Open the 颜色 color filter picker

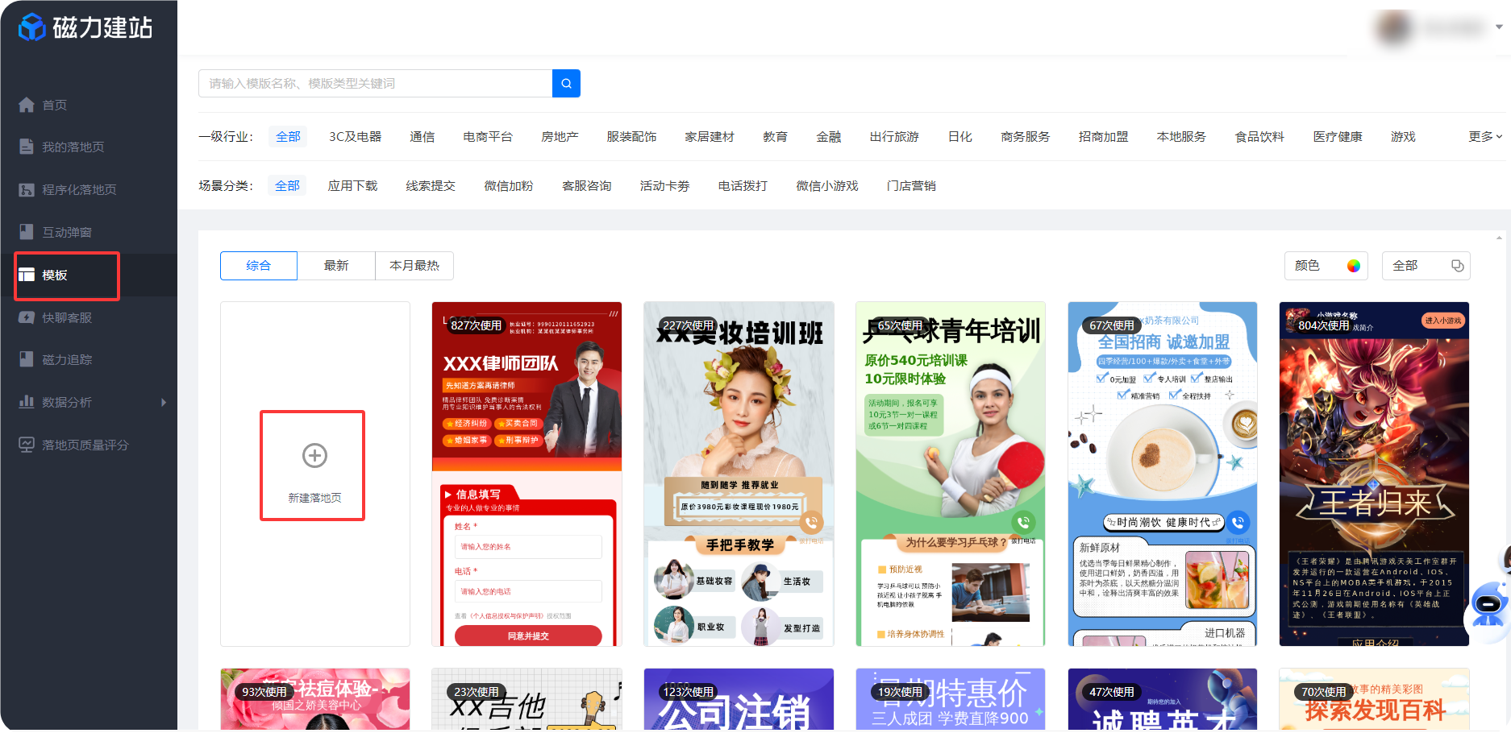[1326, 265]
